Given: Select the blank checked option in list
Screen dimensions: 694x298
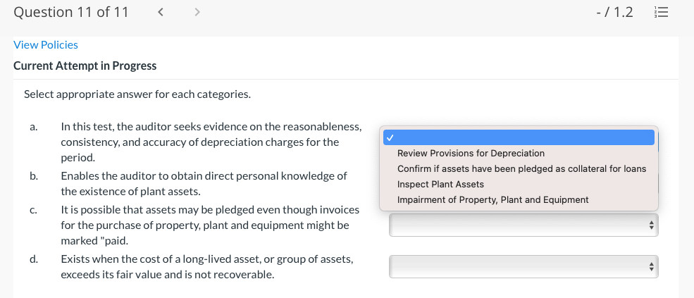Looking at the screenshot, I should click(519, 137).
